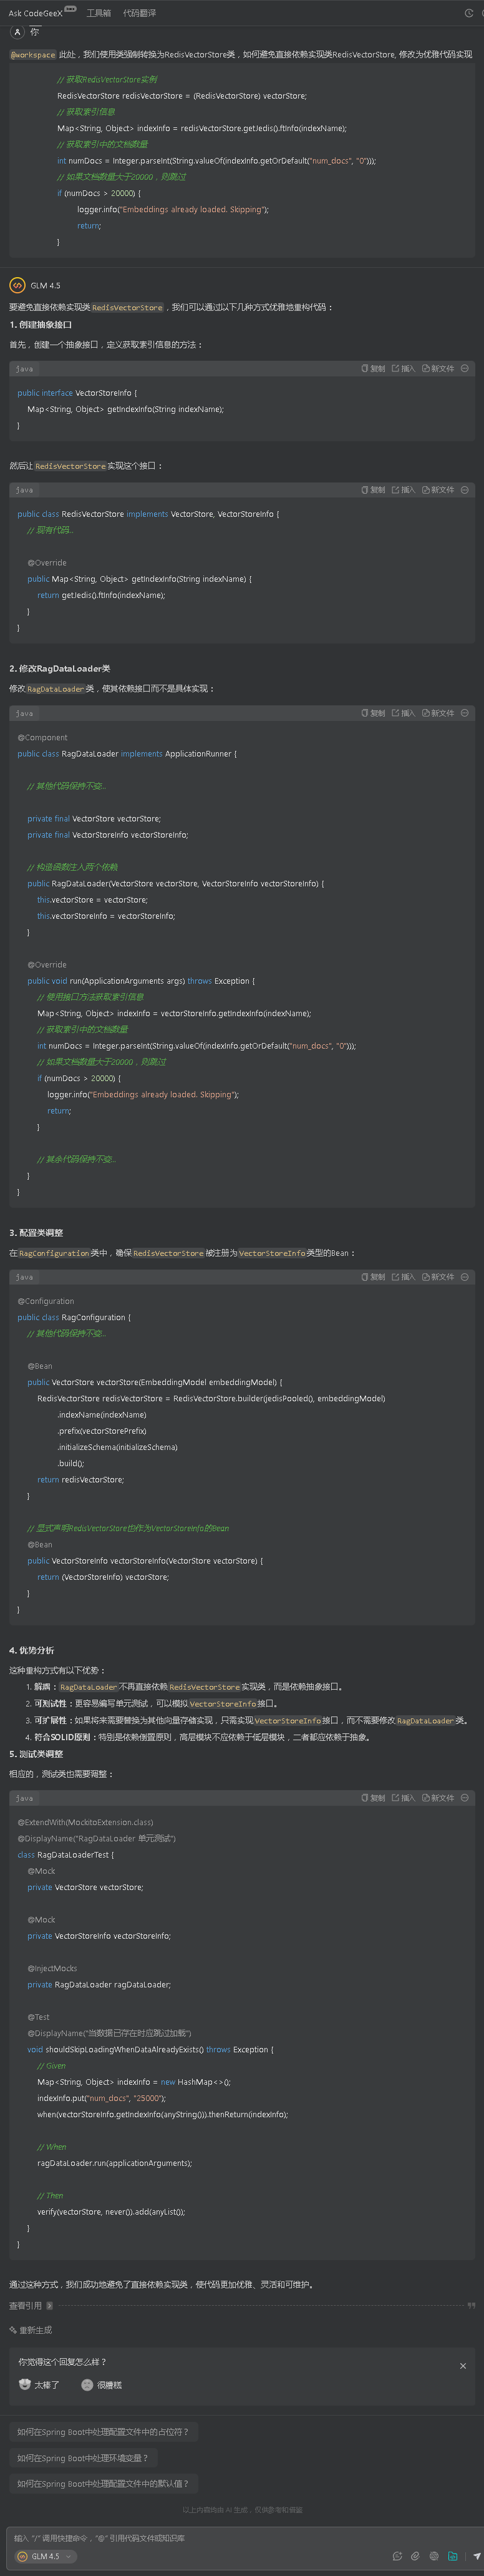Dismiss the feedback prompt with X
Image resolution: width=484 pixels, height=2576 pixels.
click(463, 2366)
